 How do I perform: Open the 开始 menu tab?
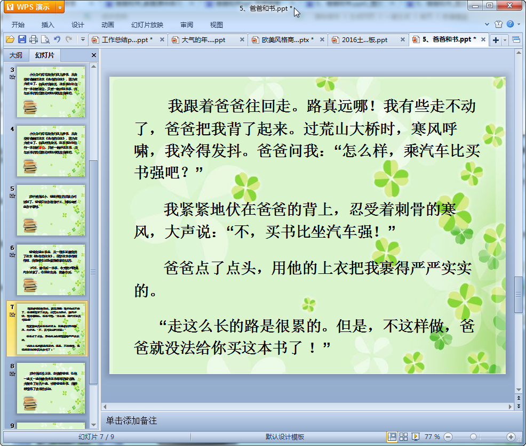point(18,25)
